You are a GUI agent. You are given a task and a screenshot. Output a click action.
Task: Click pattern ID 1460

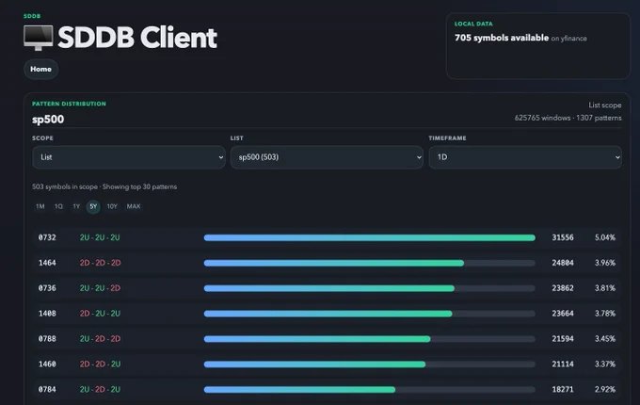click(47, 364)
